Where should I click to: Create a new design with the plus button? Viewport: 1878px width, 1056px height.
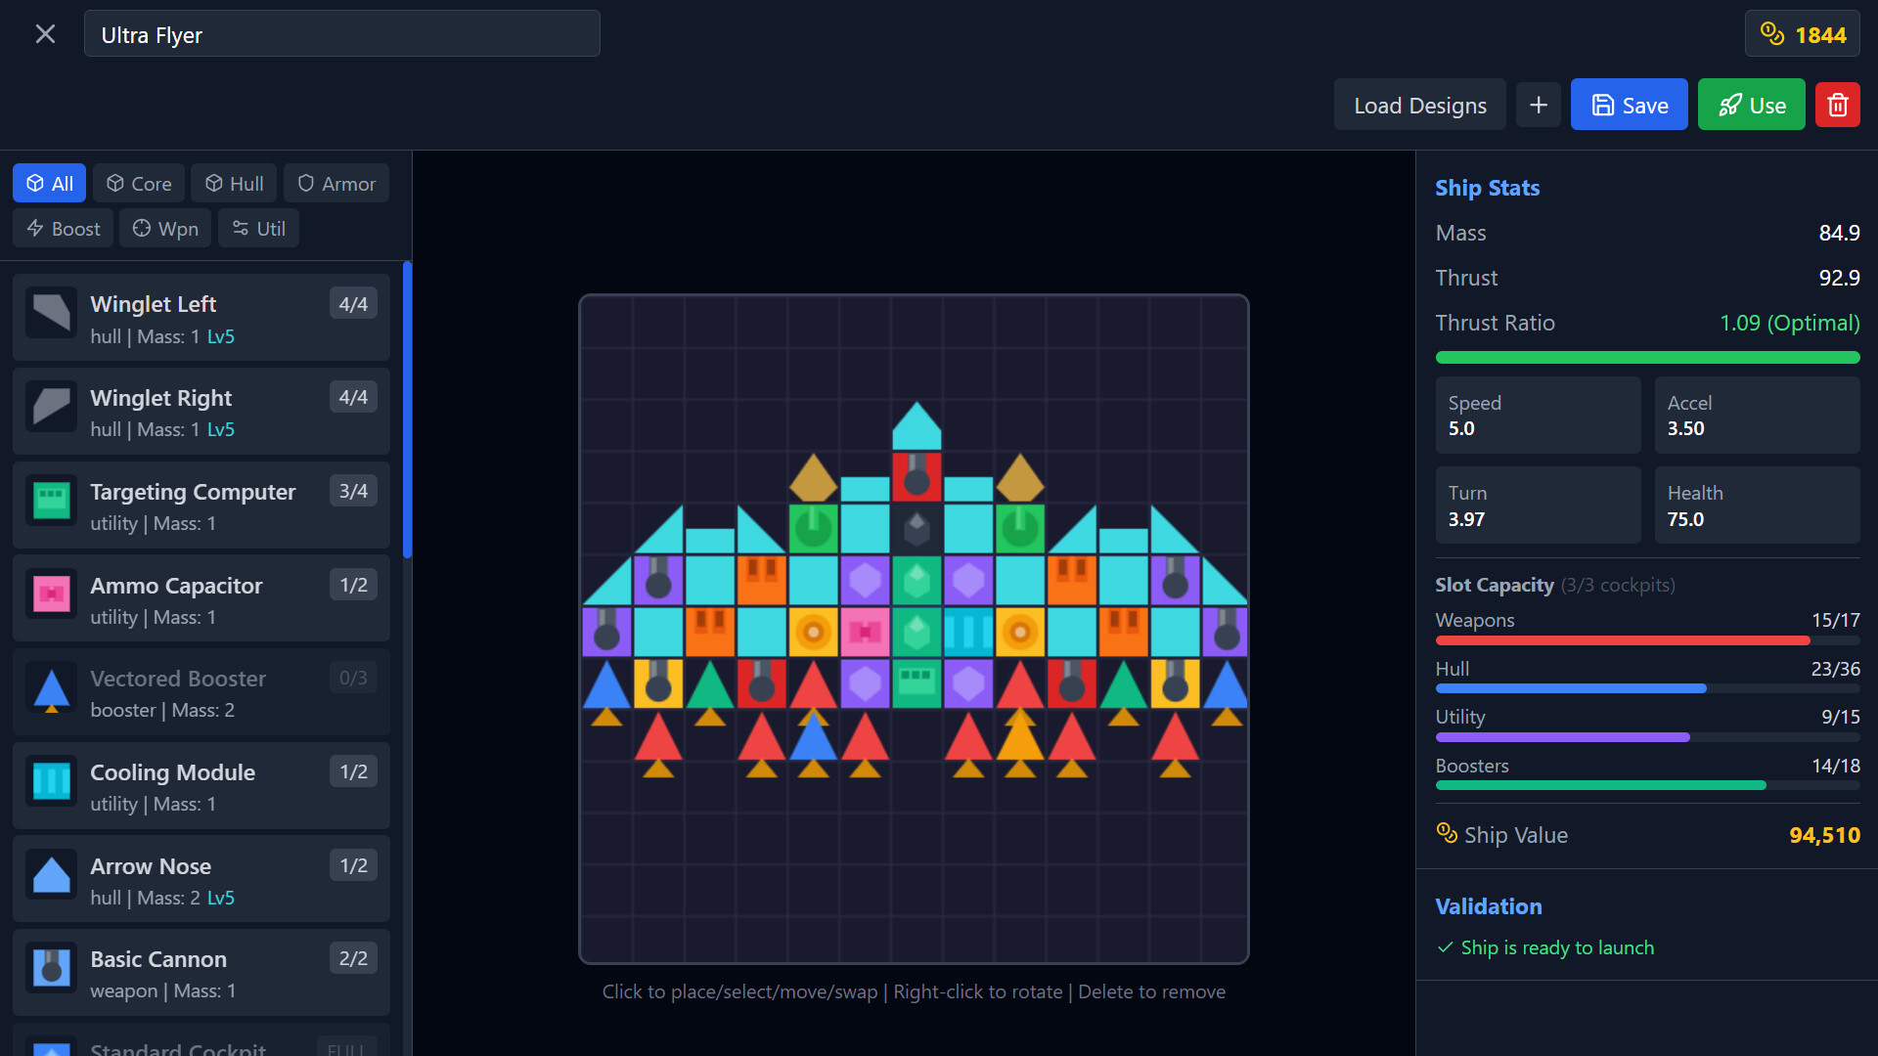tap(1538, 105)
